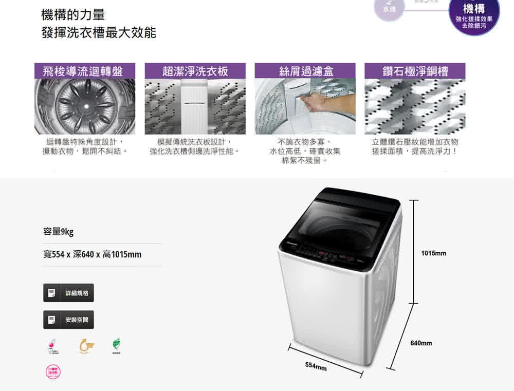
Task: Click the document icon on 安裝空間 button
Action: [51, 320]
